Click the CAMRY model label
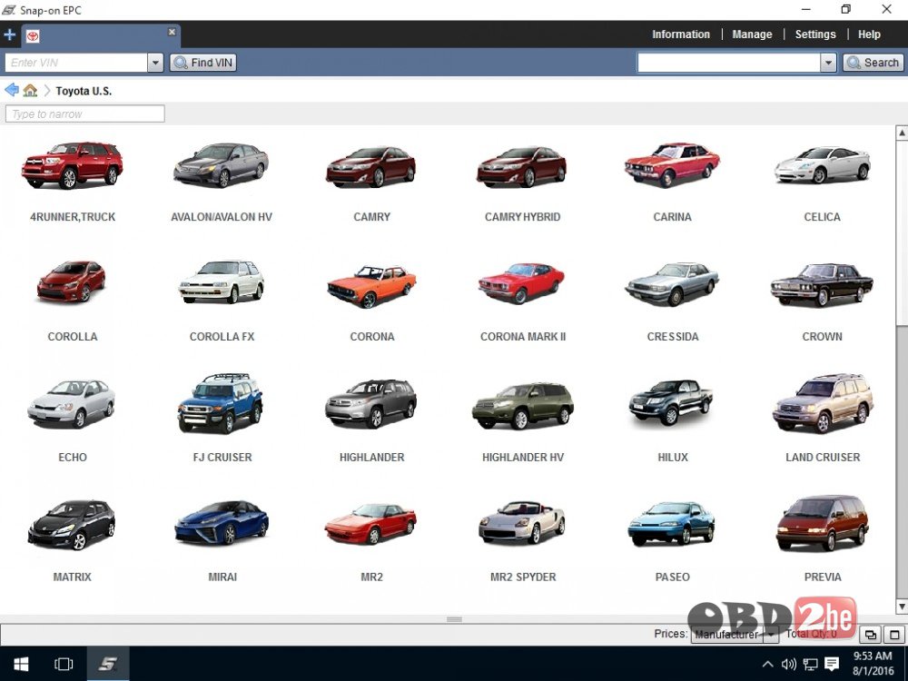 coord(371,217)
